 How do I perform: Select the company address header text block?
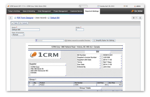click(75, 47)
